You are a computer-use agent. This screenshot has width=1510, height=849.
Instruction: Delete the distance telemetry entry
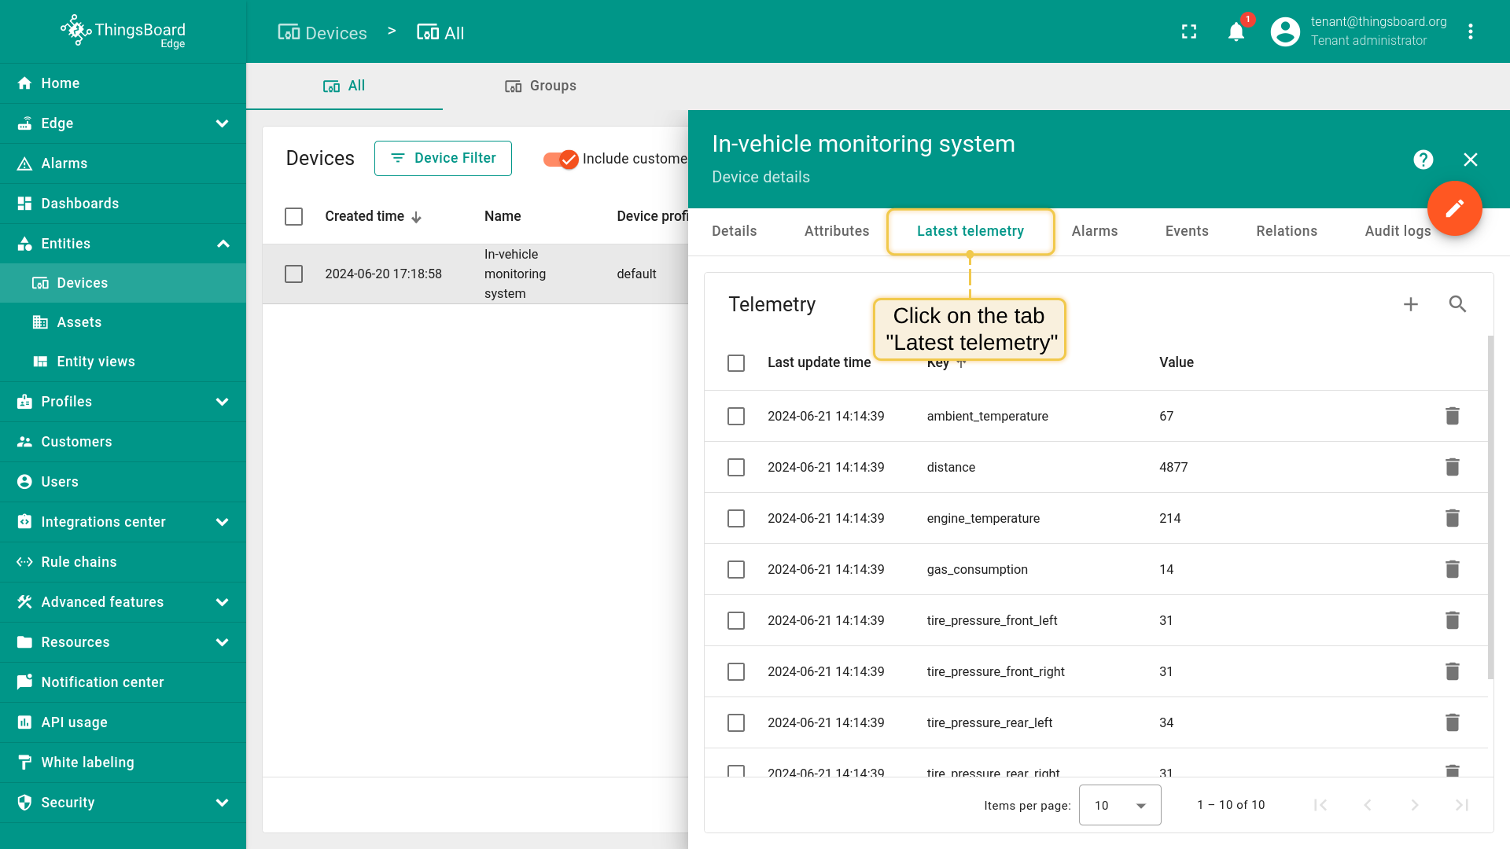click(x=1453, y=467)
